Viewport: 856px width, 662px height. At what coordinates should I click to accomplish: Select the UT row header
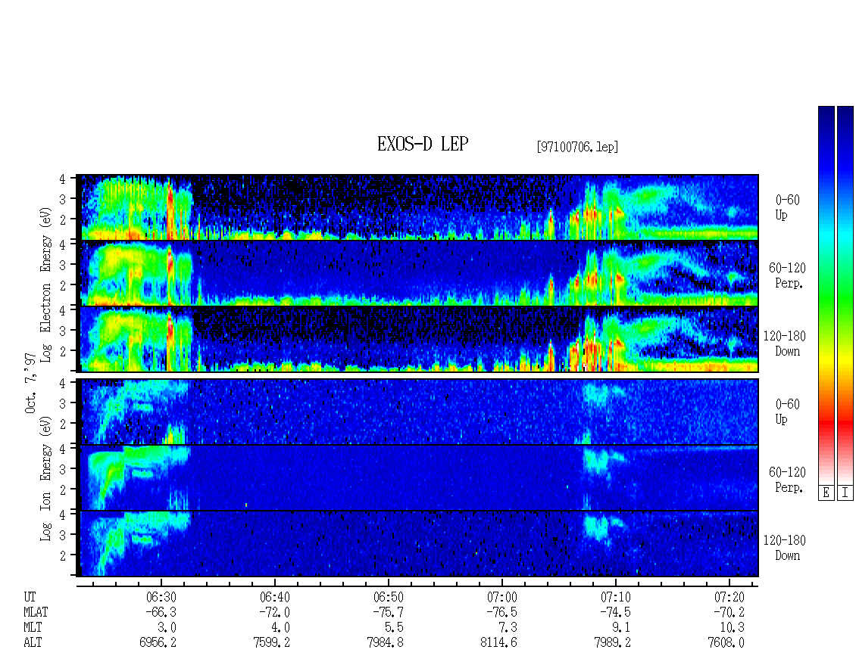click(30, 597)
